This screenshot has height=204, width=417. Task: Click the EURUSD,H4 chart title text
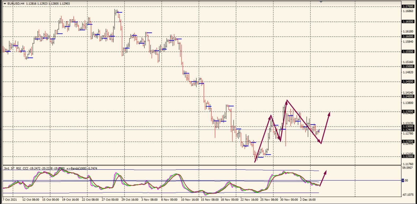16,4
